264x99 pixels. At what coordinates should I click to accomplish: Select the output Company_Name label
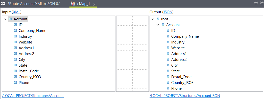pyautogui.click(x=185, y=36)
